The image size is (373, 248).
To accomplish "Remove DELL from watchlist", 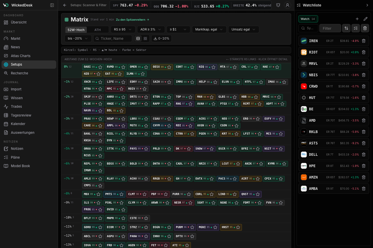I will point(364,154).
